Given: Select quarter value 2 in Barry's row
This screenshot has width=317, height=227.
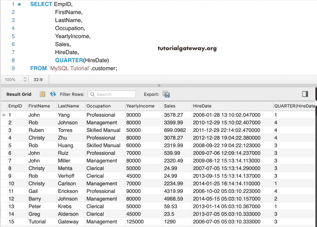Looking at the screenshot, I should [x=295, y=199].
